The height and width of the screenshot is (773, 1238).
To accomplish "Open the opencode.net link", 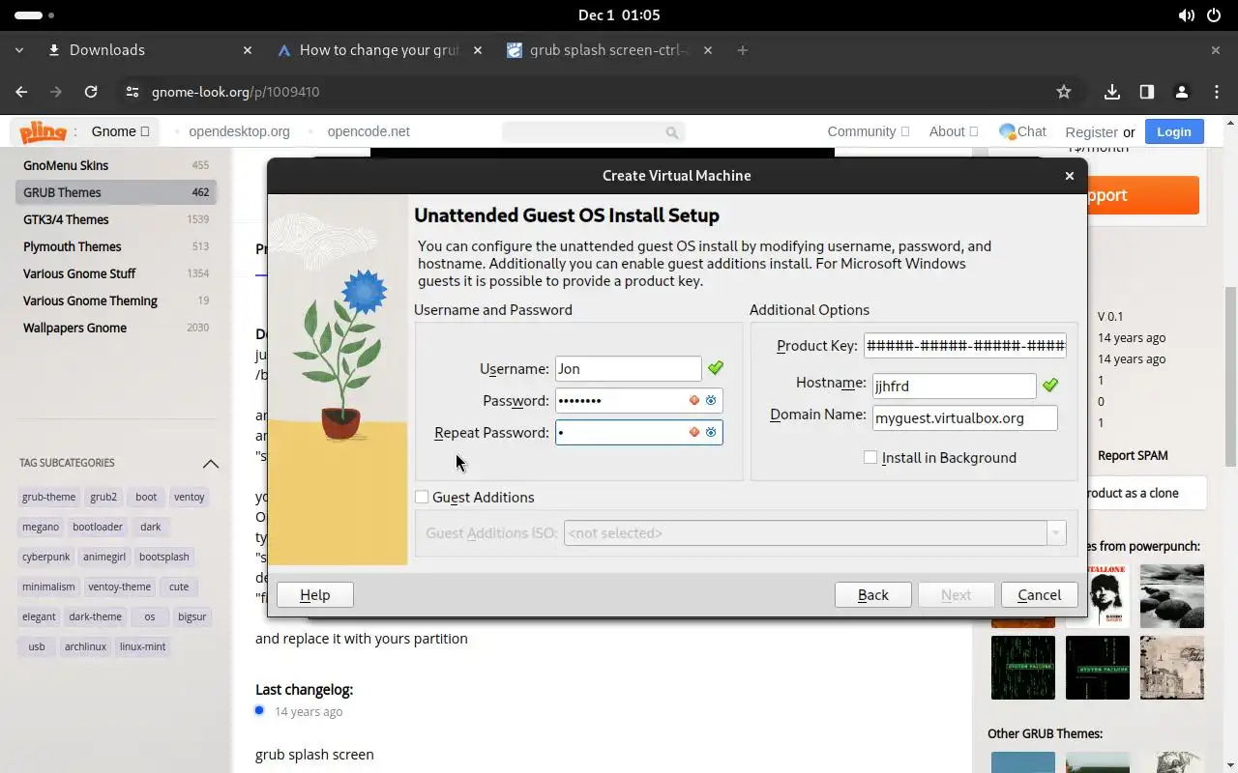I will tap(368, 131).
